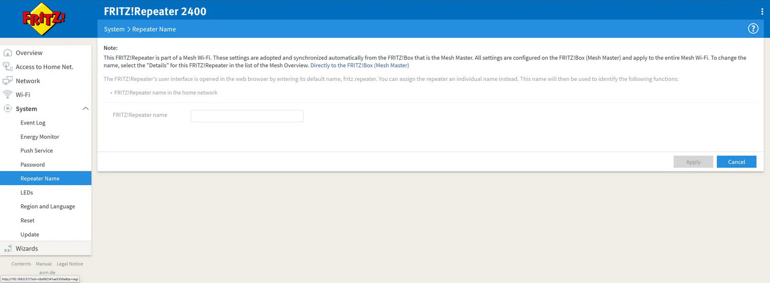
Task: Focus the FRITZ!Repeater name input field
Action: coord(247,116)
